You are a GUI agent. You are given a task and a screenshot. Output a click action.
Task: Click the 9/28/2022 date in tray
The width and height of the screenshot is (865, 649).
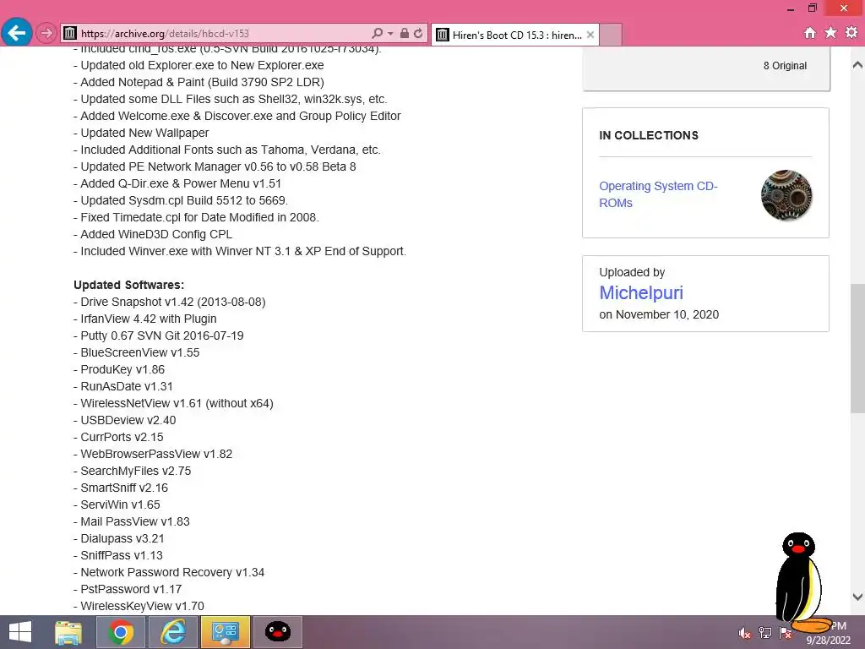pyautogui.click(x=828, y=641)
